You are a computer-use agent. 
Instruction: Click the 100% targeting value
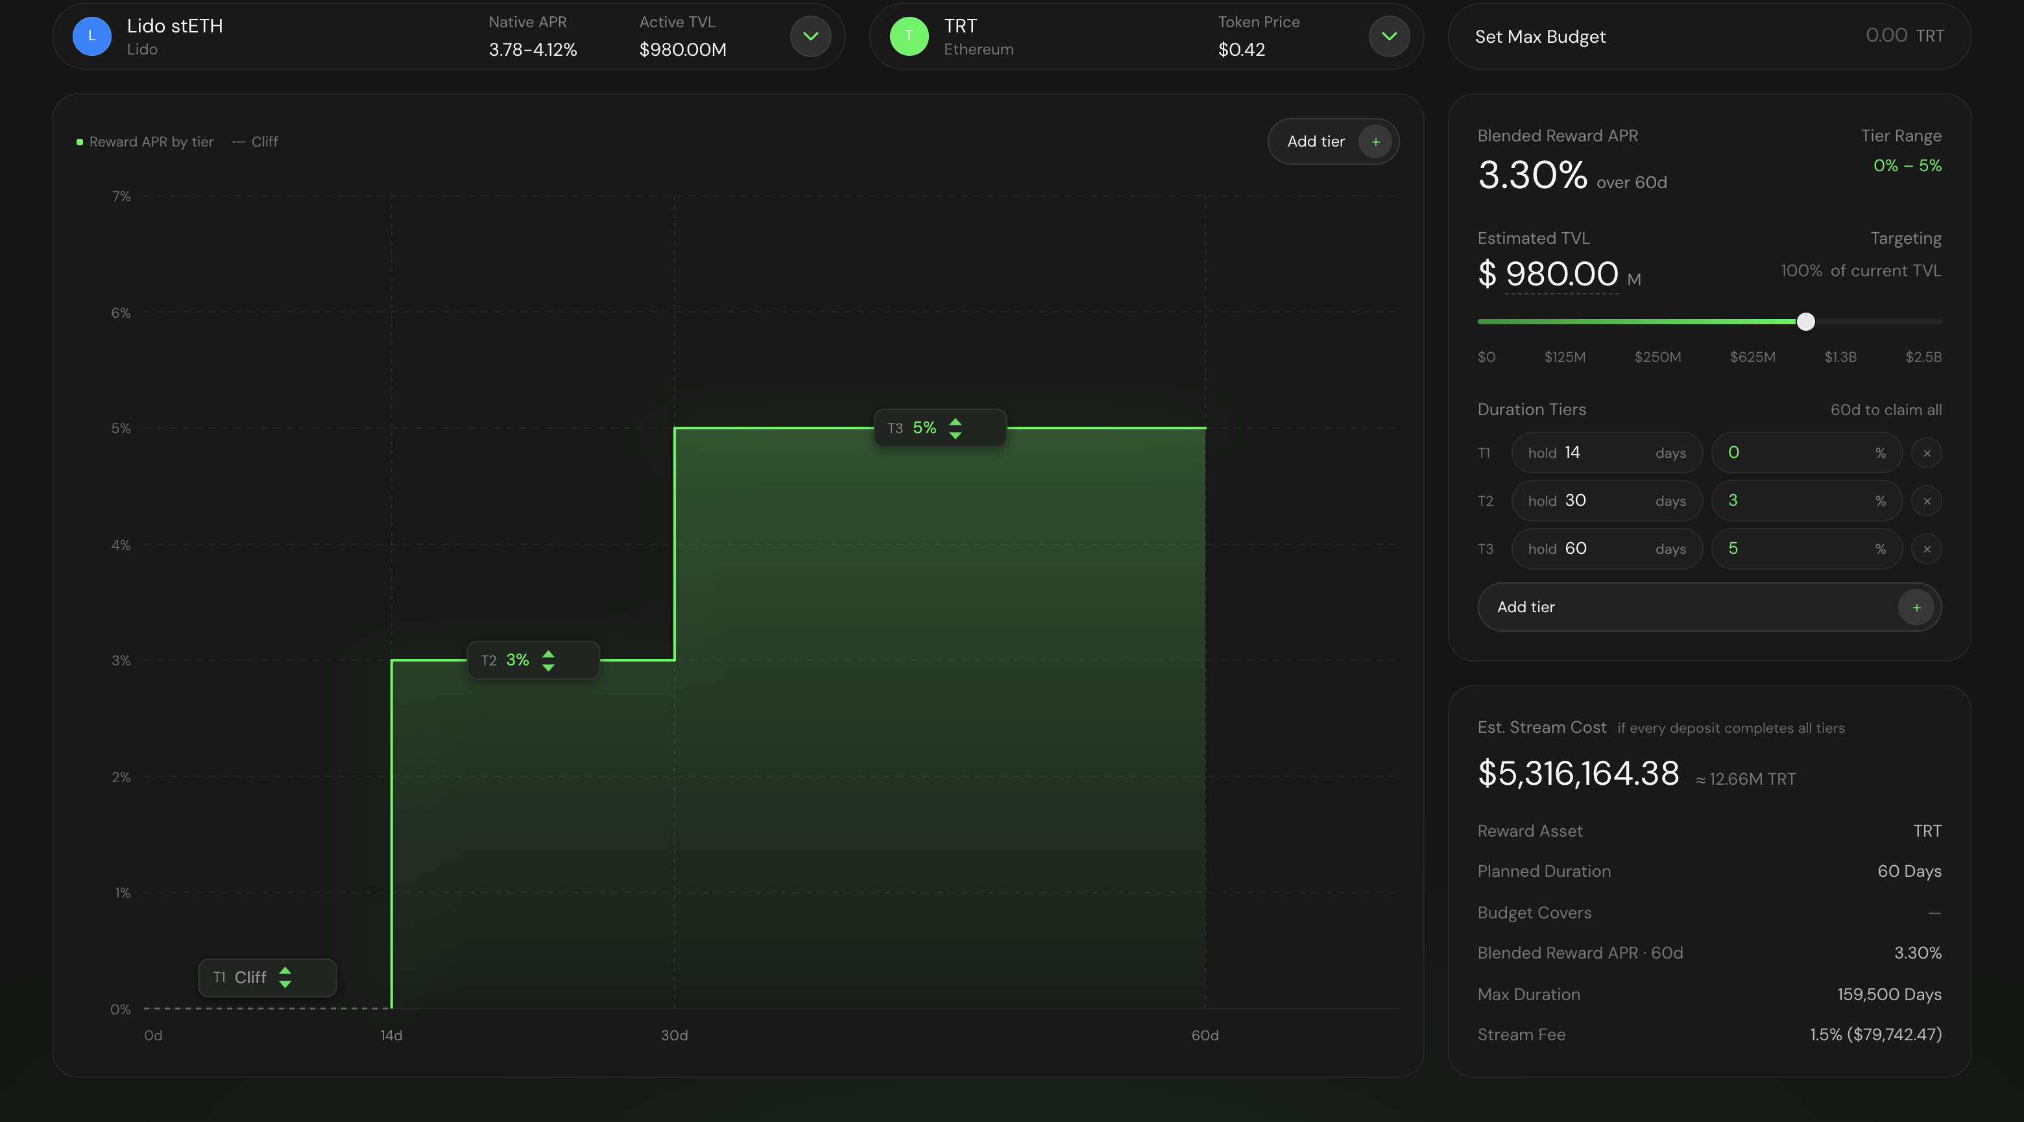(1801, 270)
